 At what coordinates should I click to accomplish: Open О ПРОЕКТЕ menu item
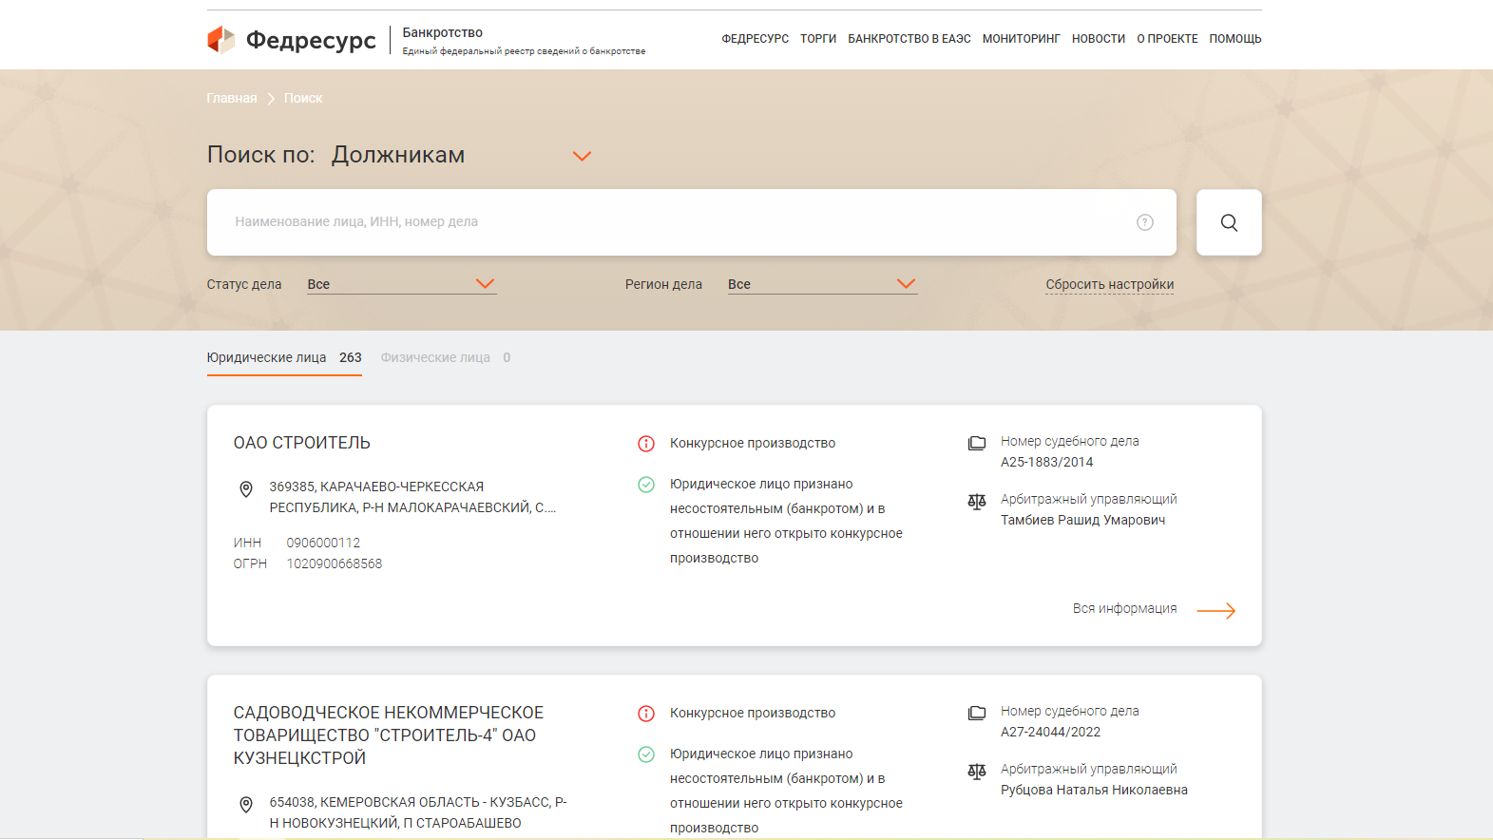[1168, 39]
